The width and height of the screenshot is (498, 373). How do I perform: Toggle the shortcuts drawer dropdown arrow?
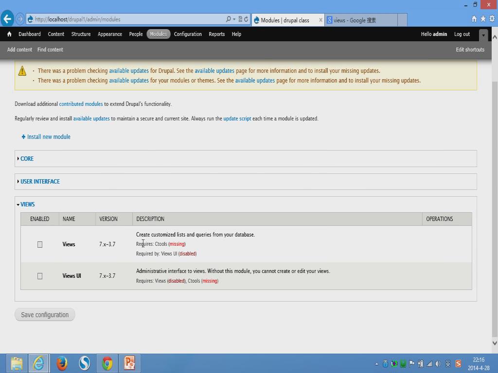pyautogui.click(x=483, y=35)
